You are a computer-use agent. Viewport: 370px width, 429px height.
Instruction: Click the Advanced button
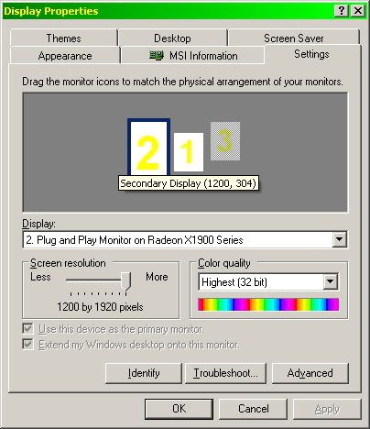pyautogui.click(x=310, y=373)
